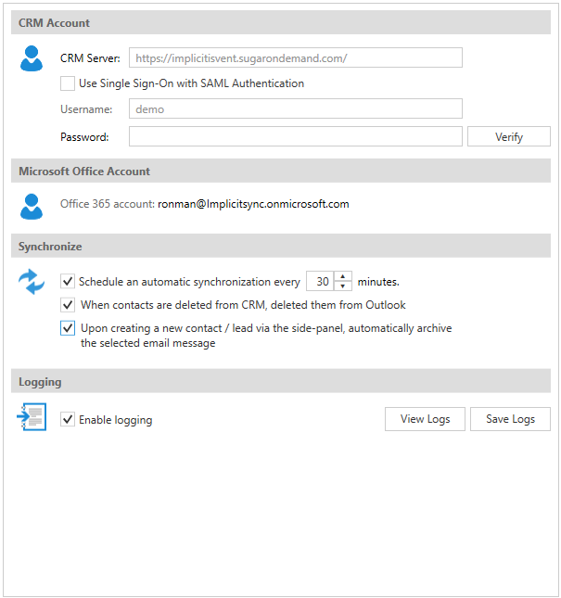The image size is (561, 598).
Task: Click the CRM Server URL field
Action: point(295,58)
